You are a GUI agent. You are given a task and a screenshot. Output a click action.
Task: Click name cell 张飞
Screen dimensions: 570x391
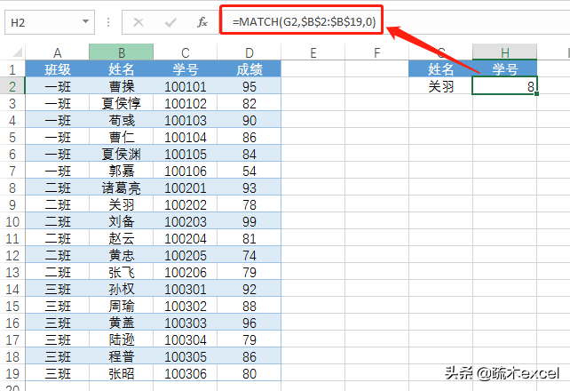click(x=122, y=273)
